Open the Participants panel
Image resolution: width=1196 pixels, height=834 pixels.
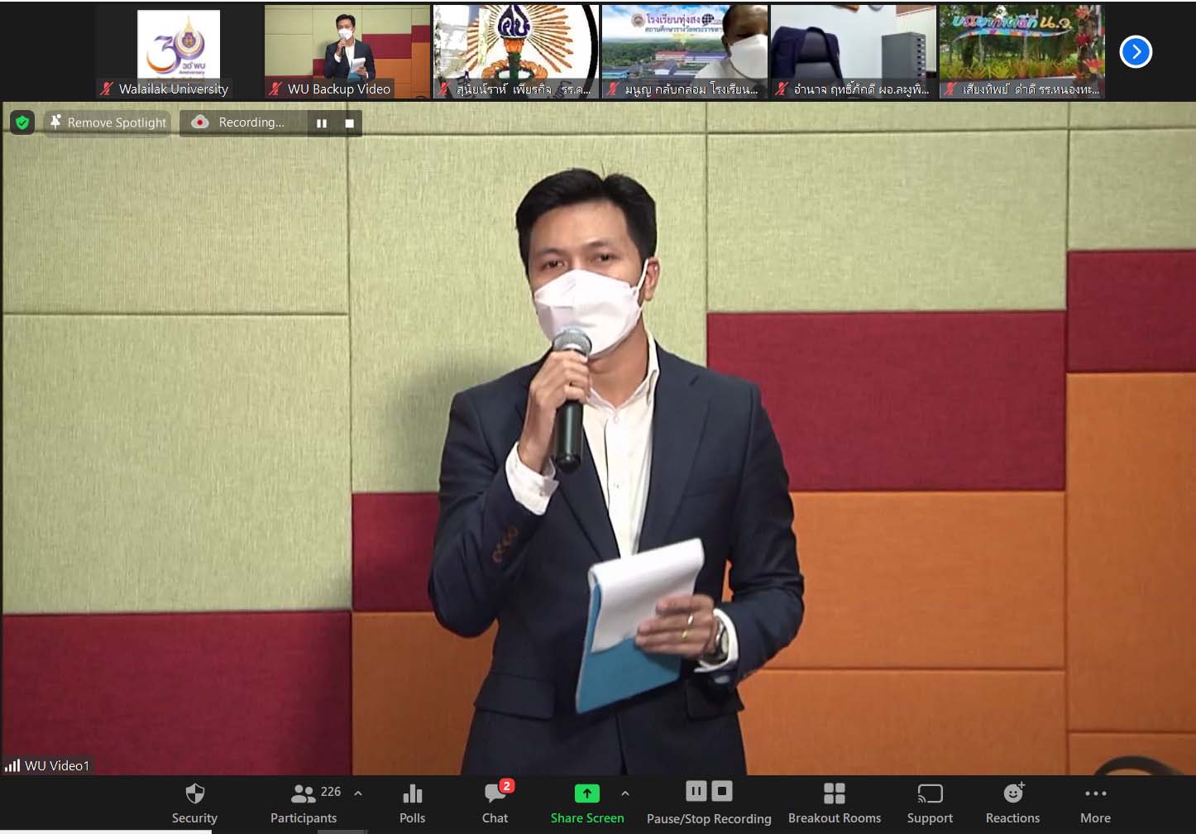point(304,803)
